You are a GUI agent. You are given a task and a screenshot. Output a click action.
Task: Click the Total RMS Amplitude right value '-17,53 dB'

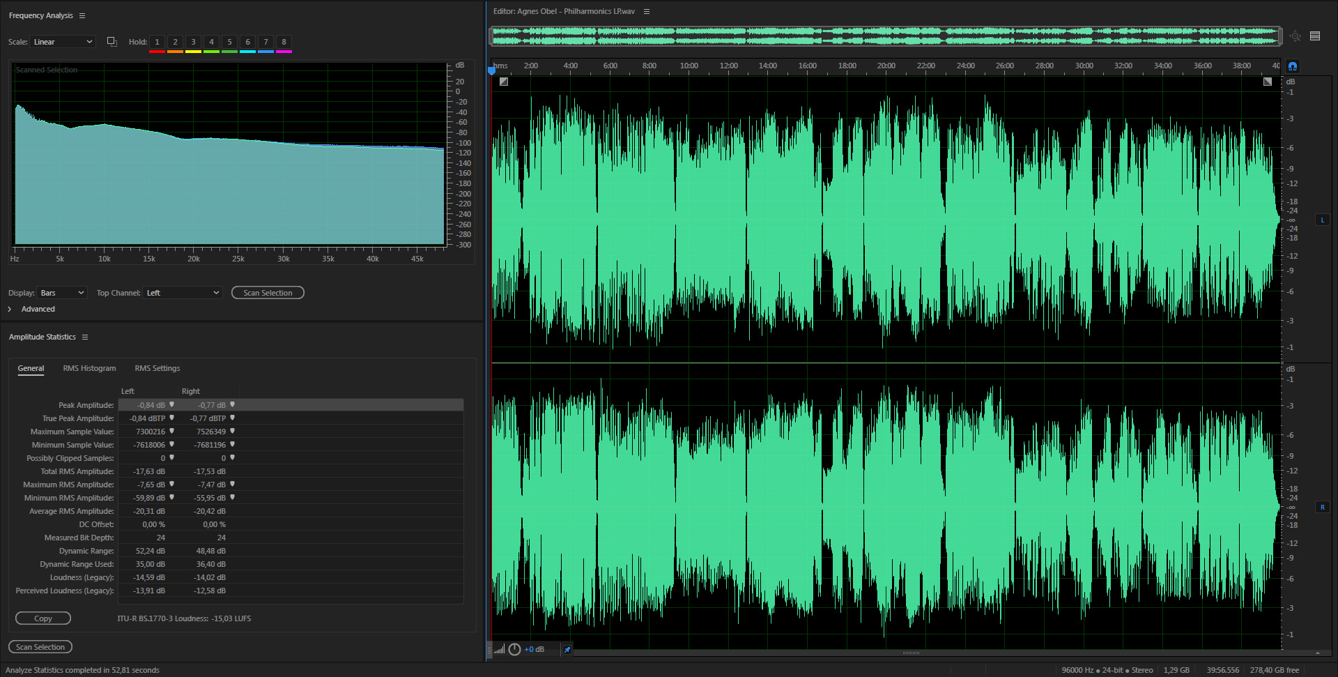tap(210, 471)
